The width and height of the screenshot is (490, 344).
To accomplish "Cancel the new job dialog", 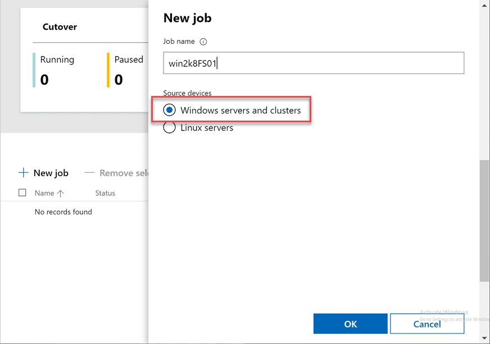I will tap(427, 324).
